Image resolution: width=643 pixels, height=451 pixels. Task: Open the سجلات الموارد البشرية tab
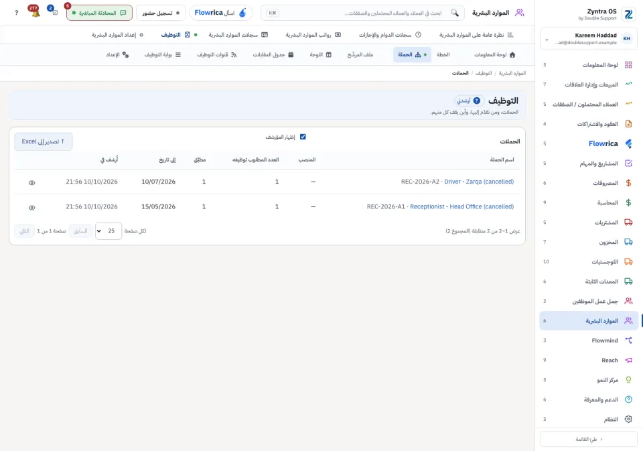[238, 35]
